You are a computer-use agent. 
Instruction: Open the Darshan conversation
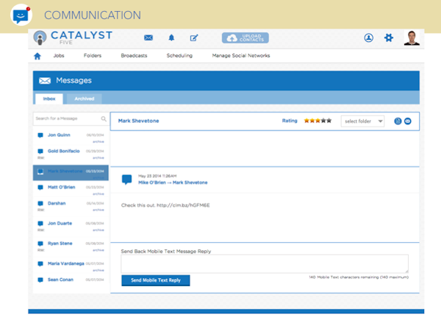click(x=57, y=203)
